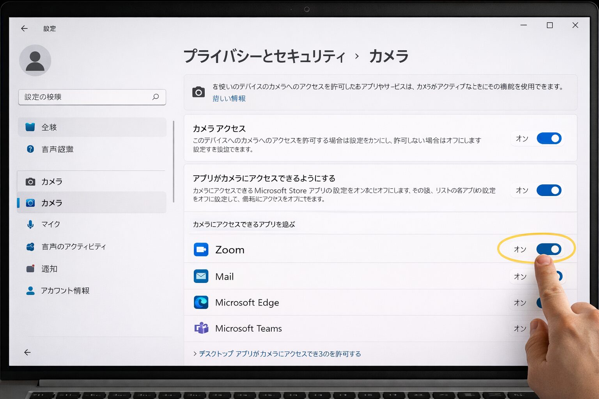Click the camera icon in info banner
Viewport: 599px width, 399px height.
pos(198,92)
